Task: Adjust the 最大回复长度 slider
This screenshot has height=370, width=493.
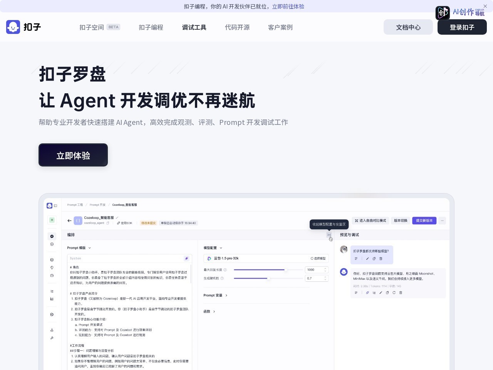Action: point(268,270)
